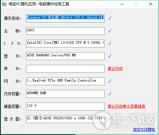Click the checkmark beside the 4096MB RAM field
The width and height of the screenshot is (159, 135).
click(110, 93)
